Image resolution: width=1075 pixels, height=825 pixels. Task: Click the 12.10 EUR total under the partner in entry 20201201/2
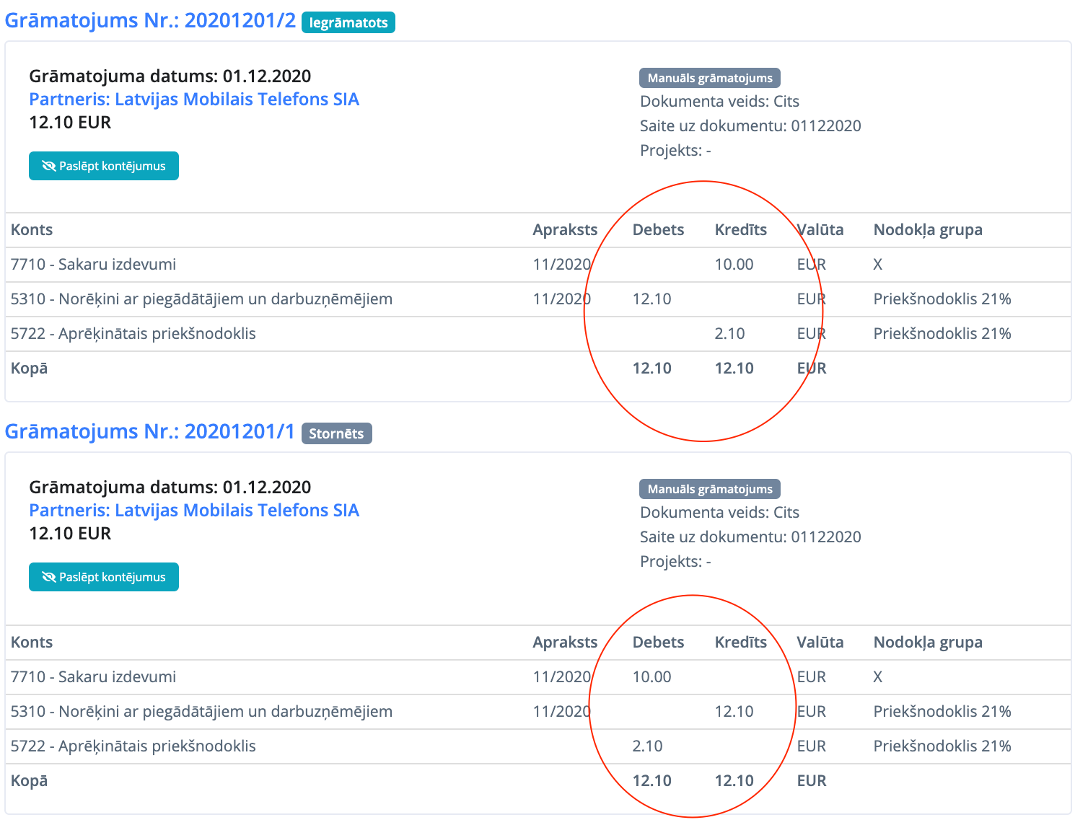(x=70, y=123)
